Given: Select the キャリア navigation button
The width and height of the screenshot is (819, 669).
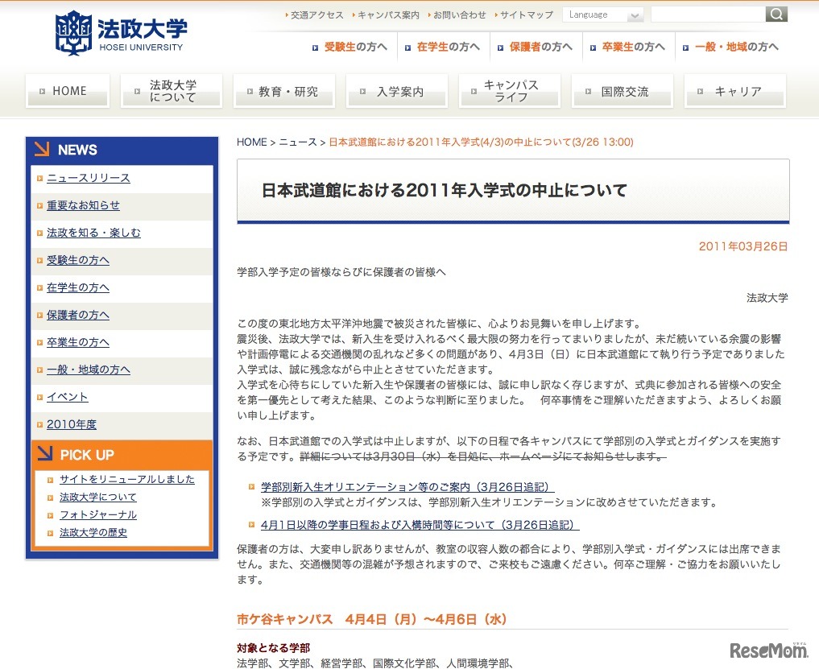Looking at the screenshot, I should pyautogui.click(x=735, y=91).
